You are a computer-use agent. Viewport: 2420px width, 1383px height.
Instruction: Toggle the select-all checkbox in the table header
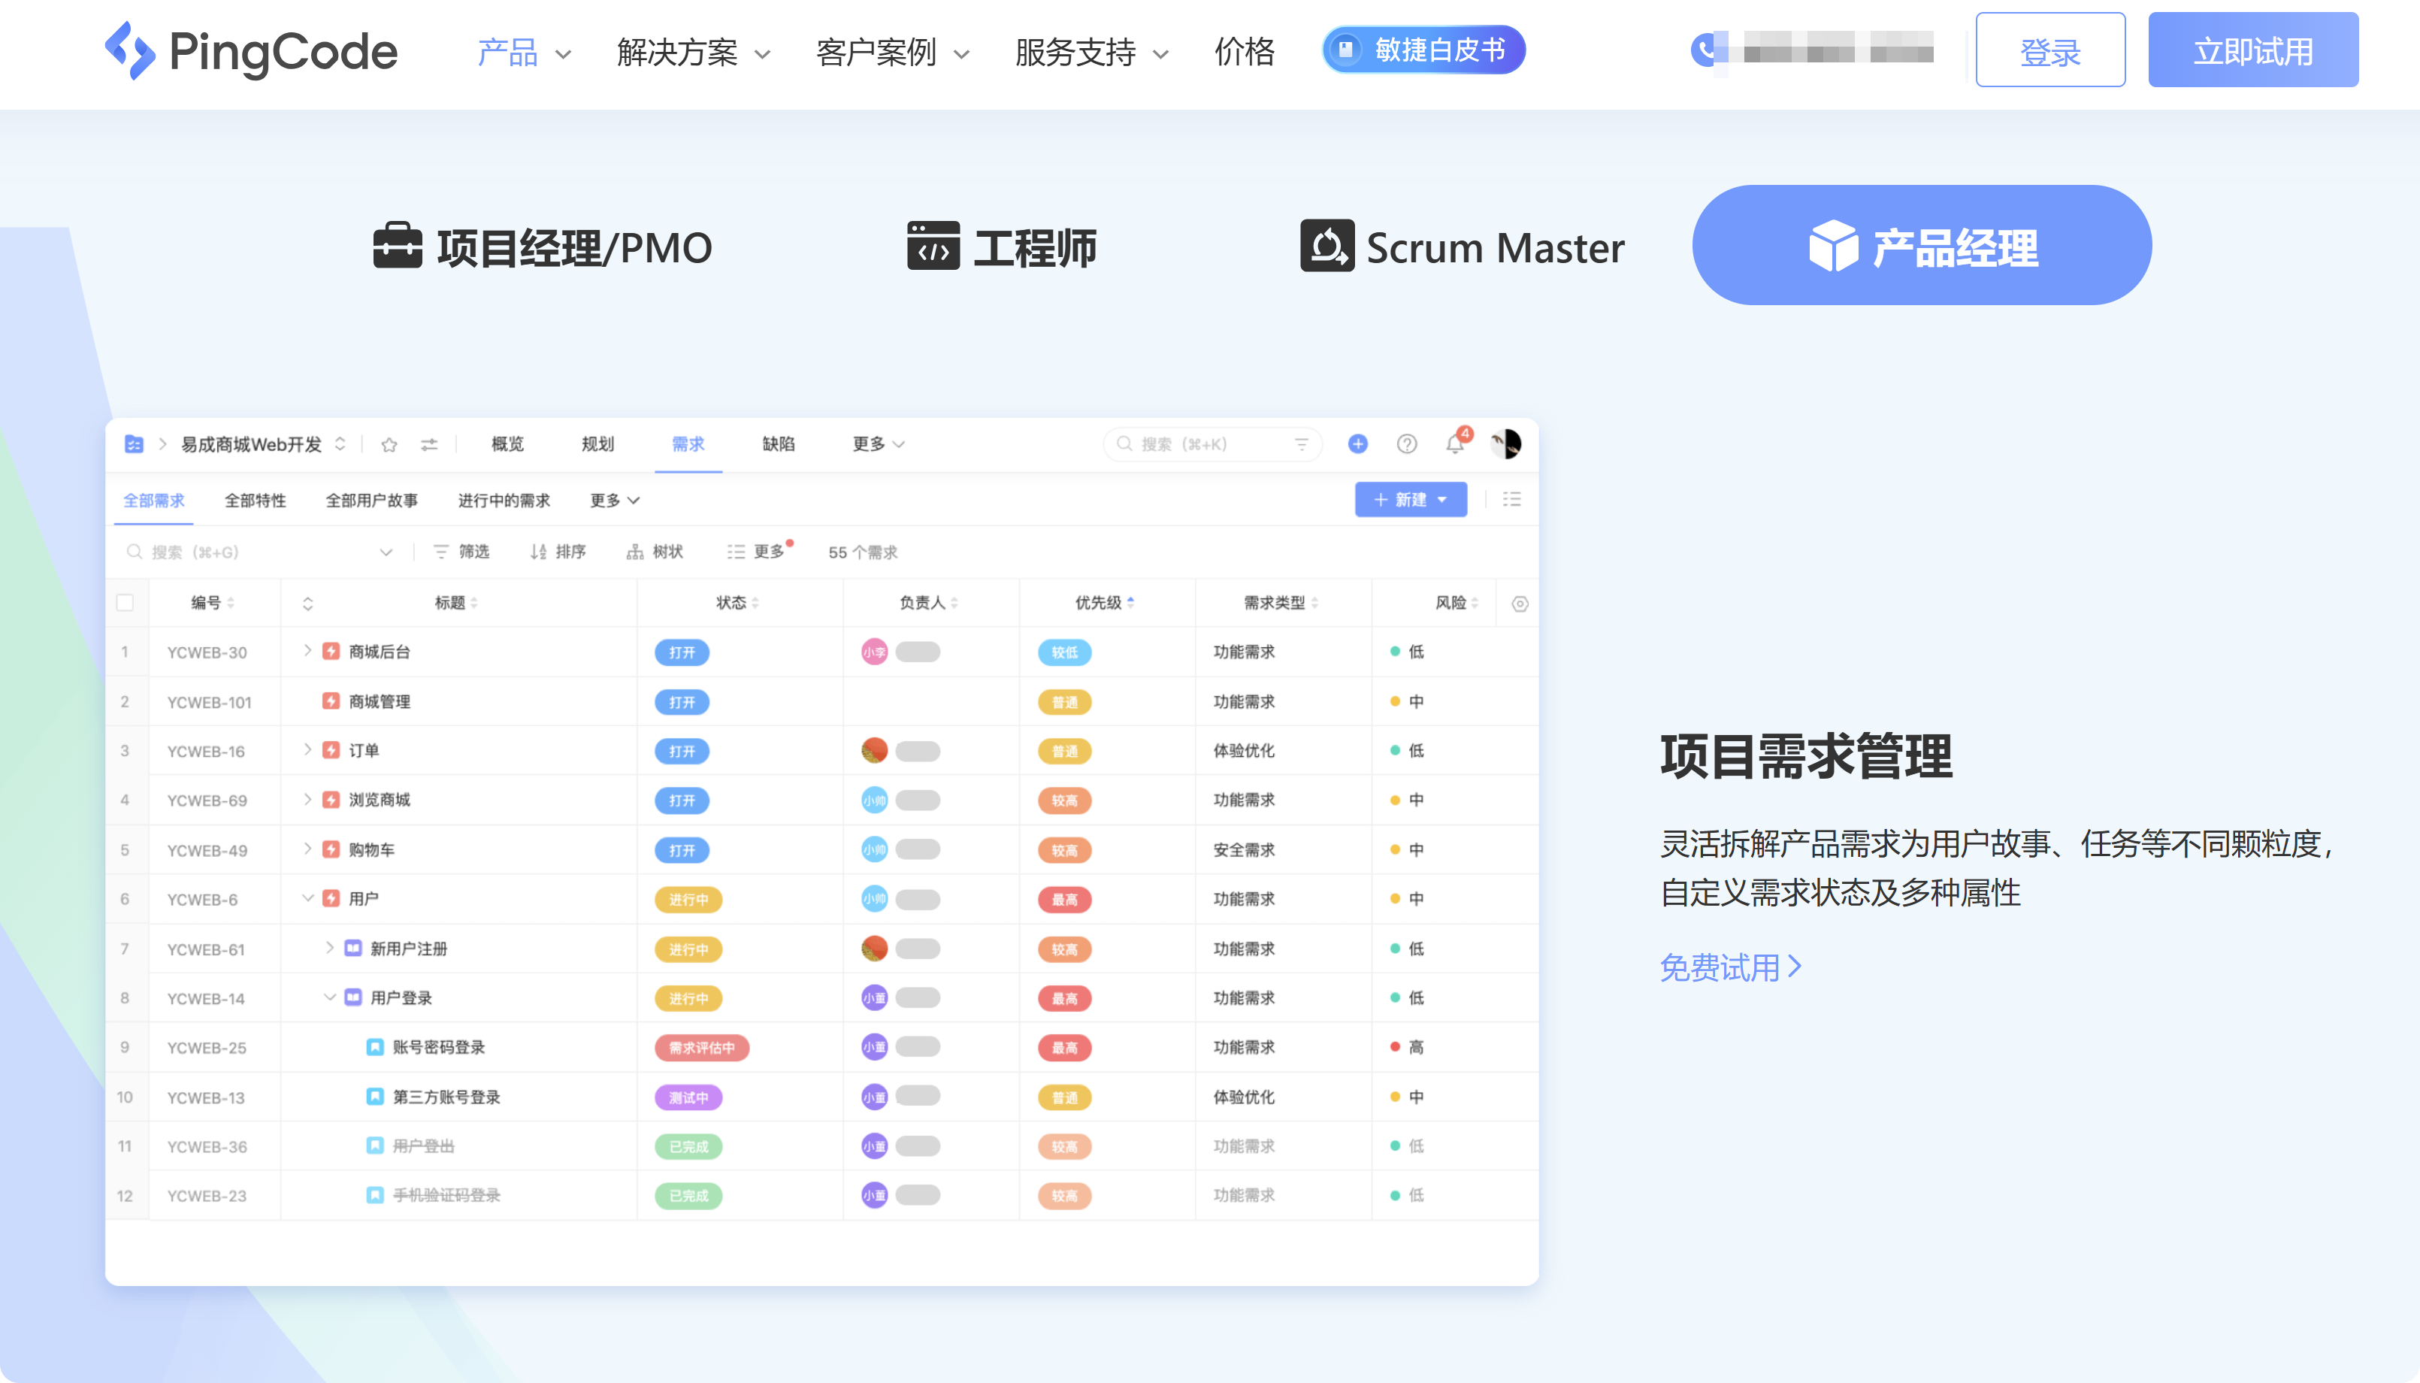click(x=126, y=602)
